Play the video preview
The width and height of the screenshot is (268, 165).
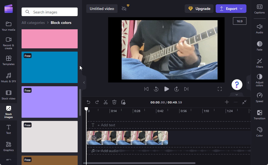(x=167, y=89)
